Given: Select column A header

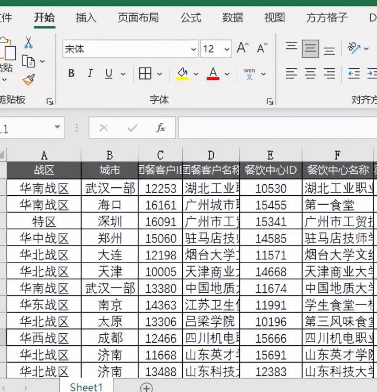Looking at the screenshot, I should tap(44, 155).
